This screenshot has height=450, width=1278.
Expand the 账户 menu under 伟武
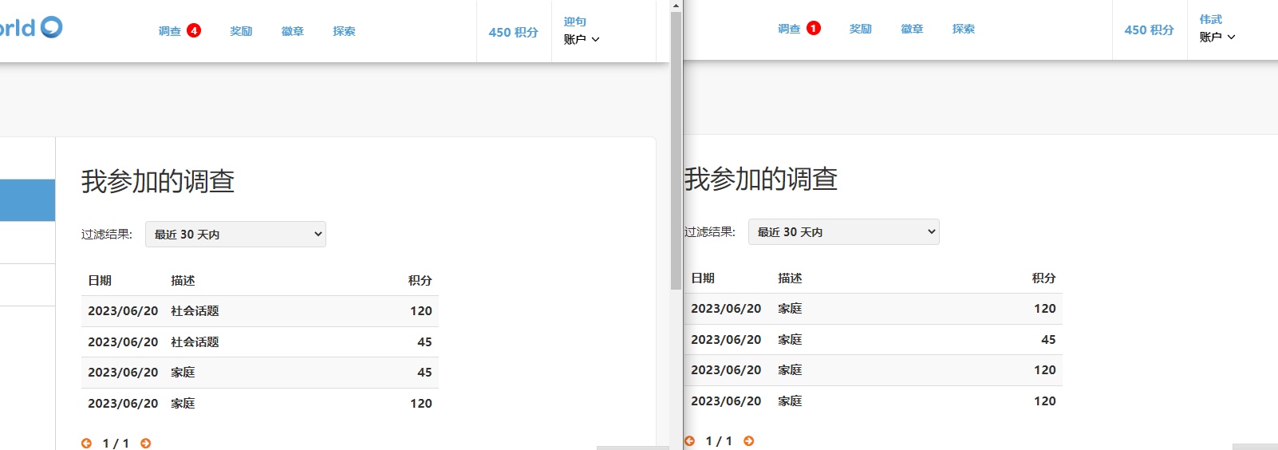click(1217, 37)
